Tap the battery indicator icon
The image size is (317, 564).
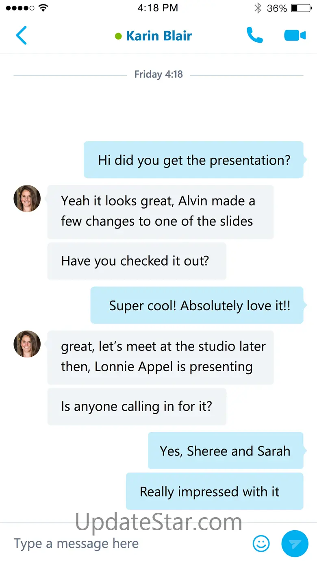point(301,8)
